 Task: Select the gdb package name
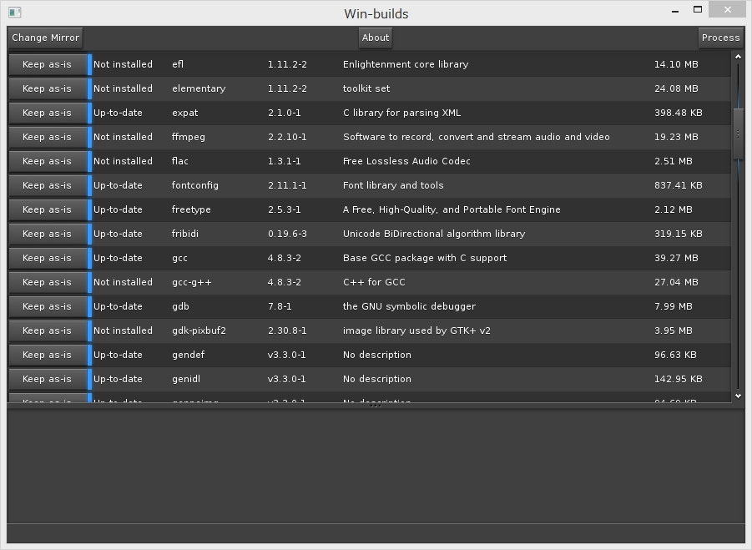tap(180, 306)
